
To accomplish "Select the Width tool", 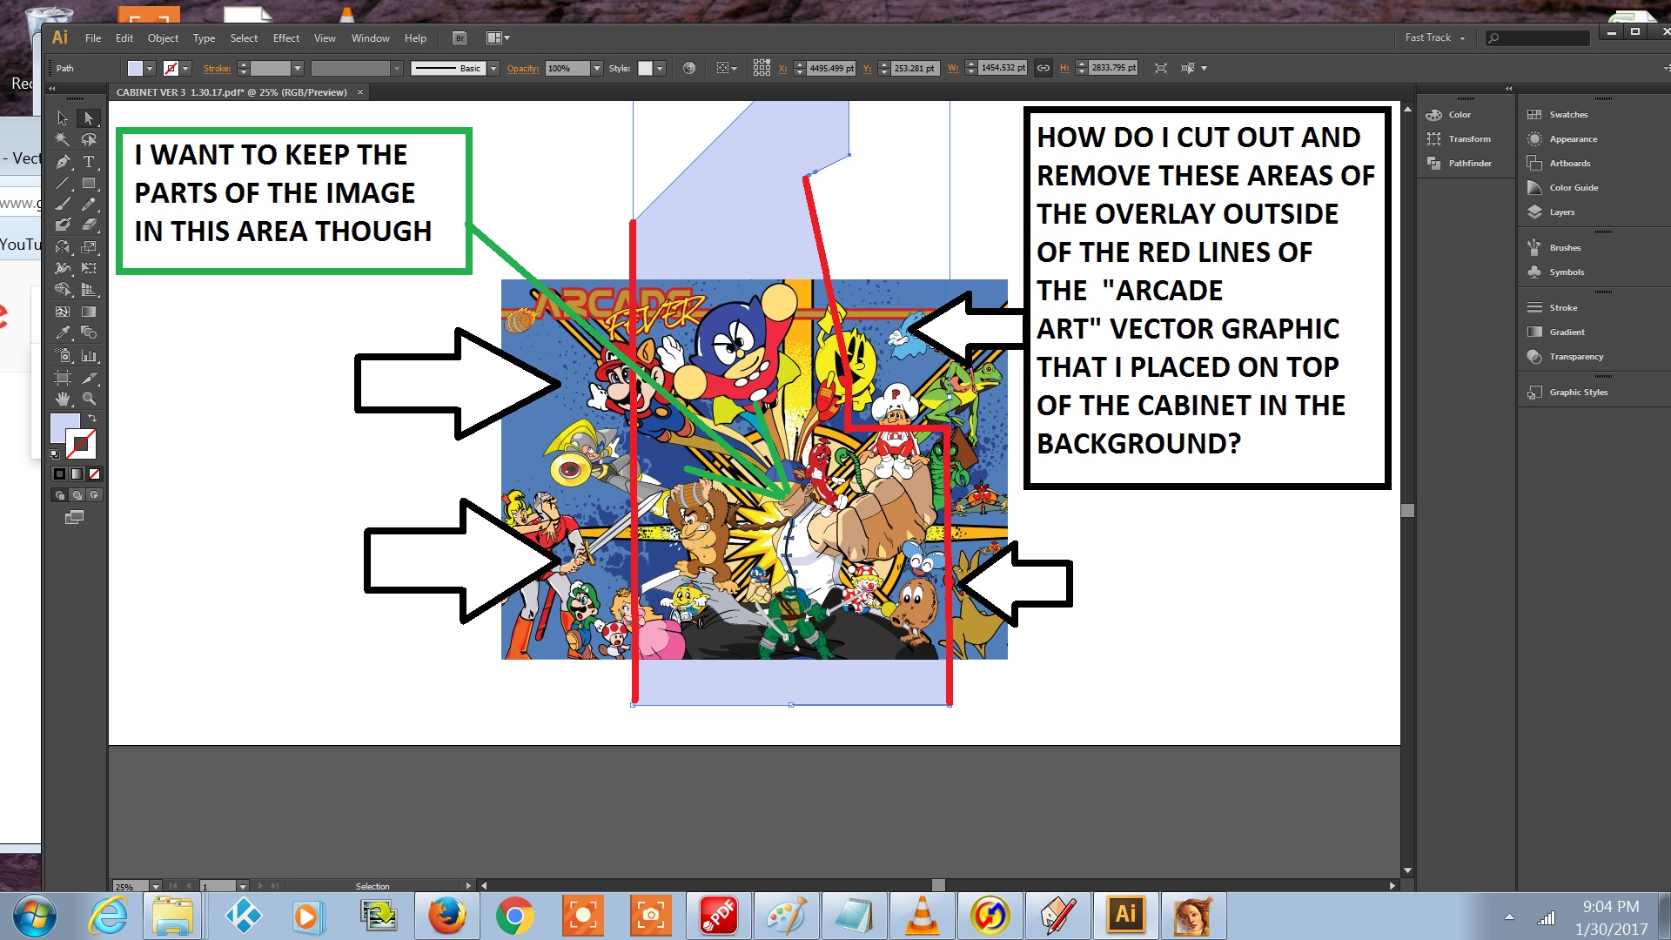I will 63,268.
